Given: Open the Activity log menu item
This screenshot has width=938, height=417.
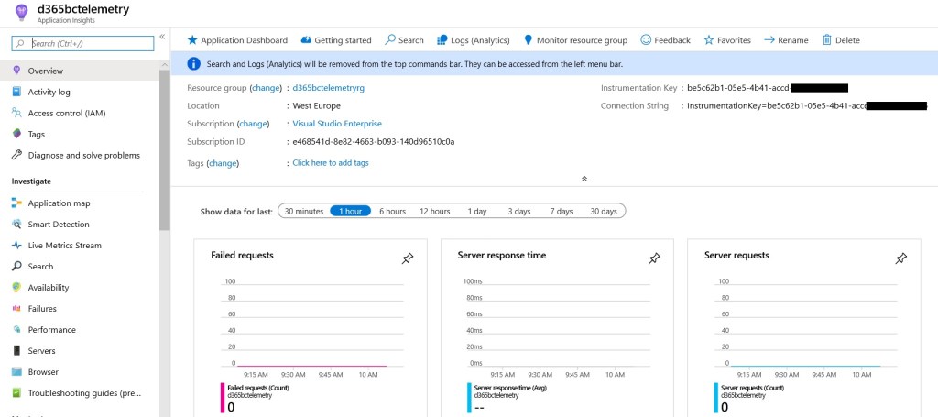Looking at the screenshot, I should point(80,92).
